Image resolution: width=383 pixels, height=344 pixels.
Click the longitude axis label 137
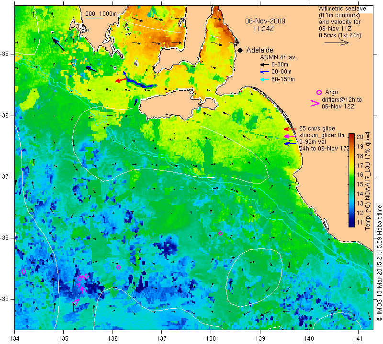(161, 339)
